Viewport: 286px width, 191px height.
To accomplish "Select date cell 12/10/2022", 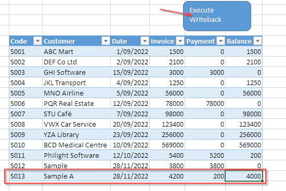I will click(x=130, y=155).
